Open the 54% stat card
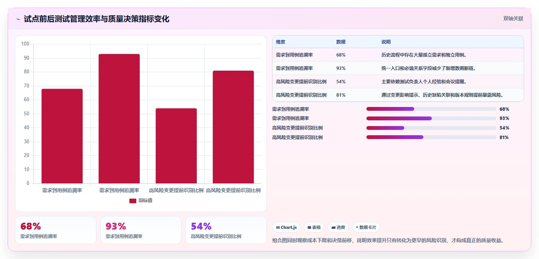This screenshot has height=259, width=539. 226,230
